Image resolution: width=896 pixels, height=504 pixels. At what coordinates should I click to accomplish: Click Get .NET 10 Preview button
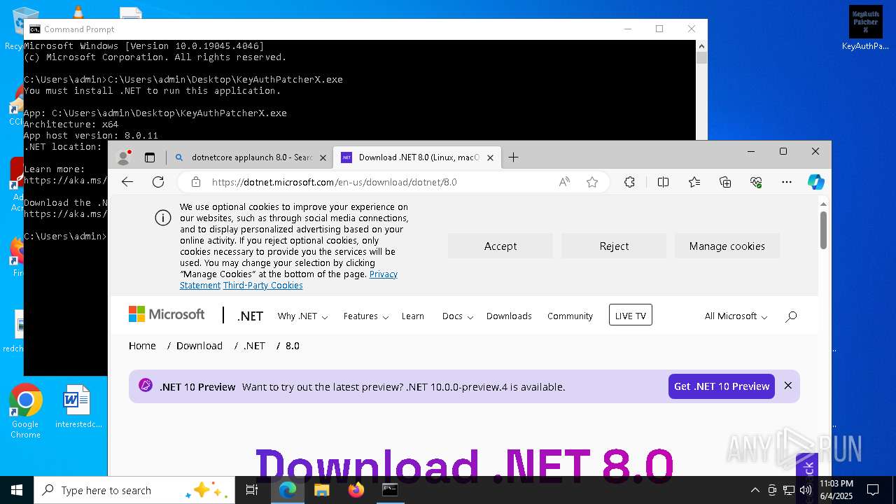pos(722,386)
